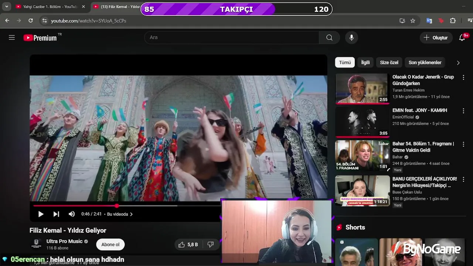Image resolution: width=473 pixels, height=266 pixels.
Task: Click the 116 B abone subscriber count
Action: coord(57,248)
